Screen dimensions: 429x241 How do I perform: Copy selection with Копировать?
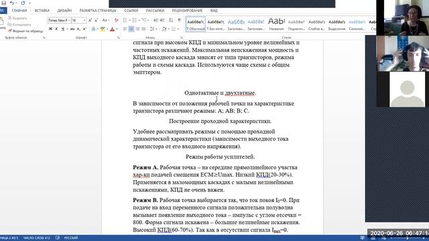pos(19,25)
